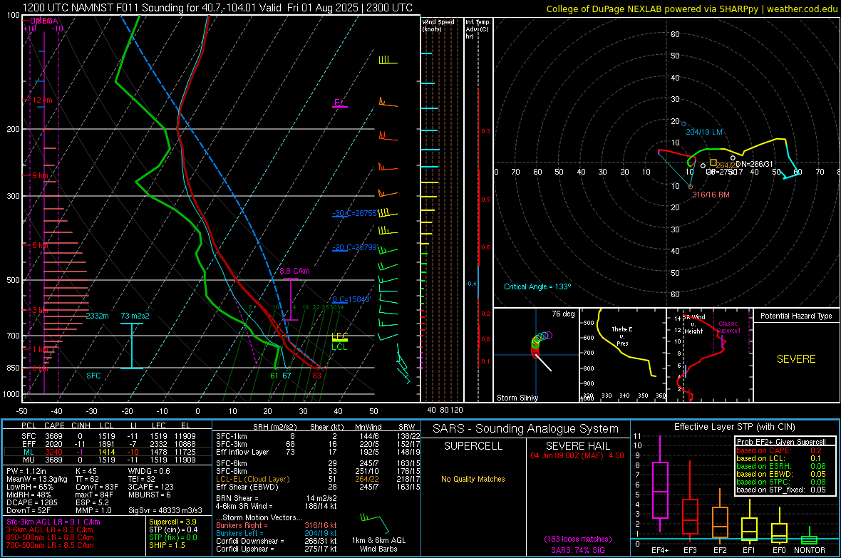The width and height of the screenshot is (841, 558).
Task: Click the Bunkers Left = 204/19 kt line
Action: 277,533
